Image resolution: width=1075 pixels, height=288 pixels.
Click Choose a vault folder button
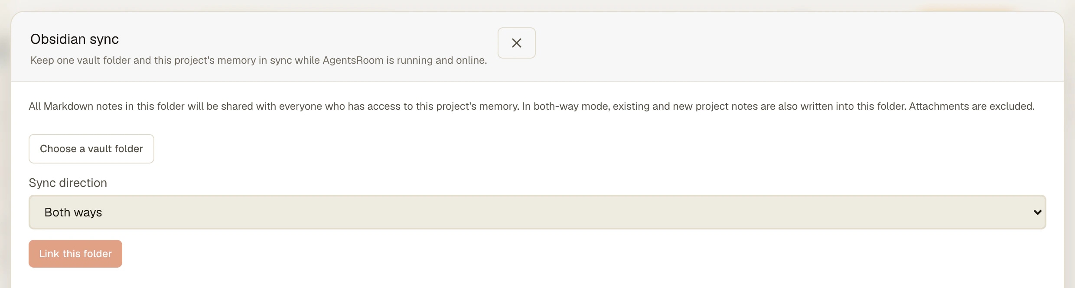click(91, 149)
